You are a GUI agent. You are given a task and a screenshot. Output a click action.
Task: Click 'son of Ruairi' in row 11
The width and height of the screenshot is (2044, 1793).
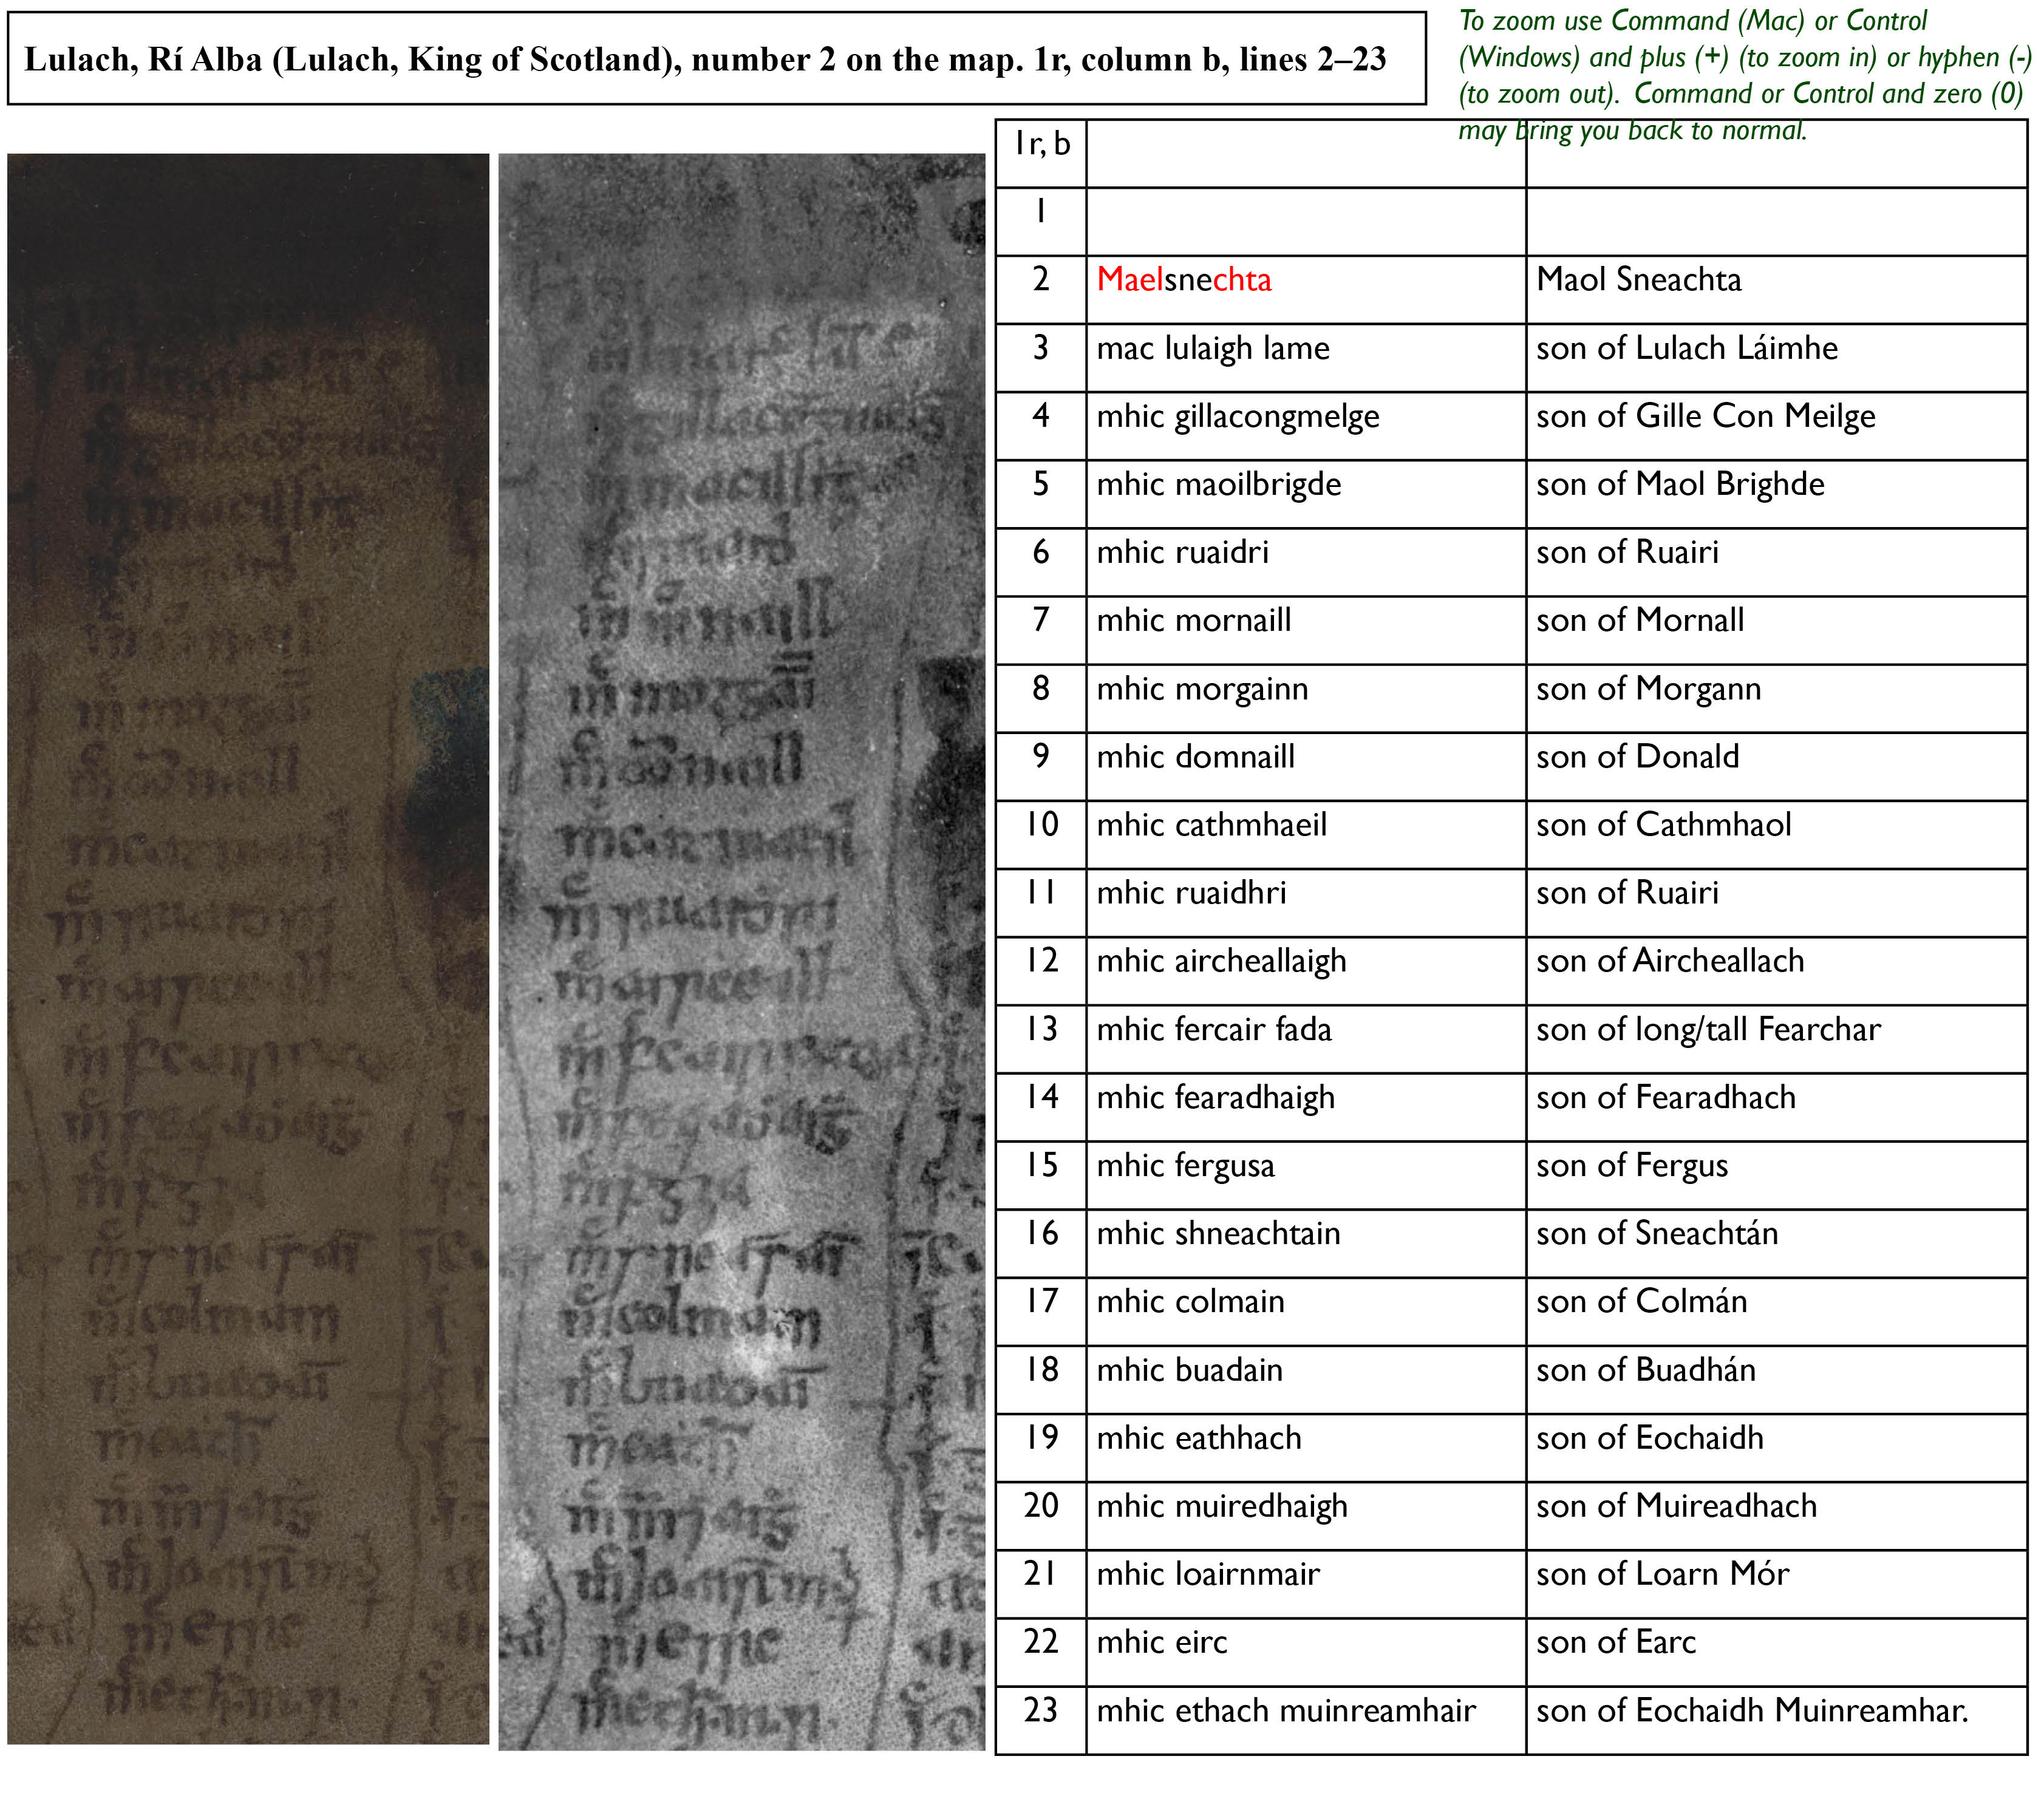[1777, 902]
